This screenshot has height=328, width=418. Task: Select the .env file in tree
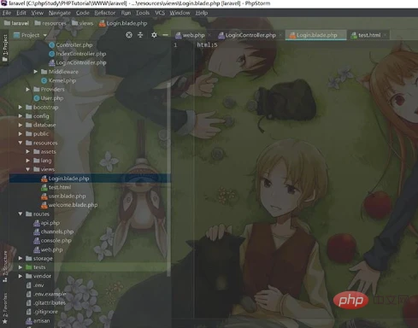[35, 285]
